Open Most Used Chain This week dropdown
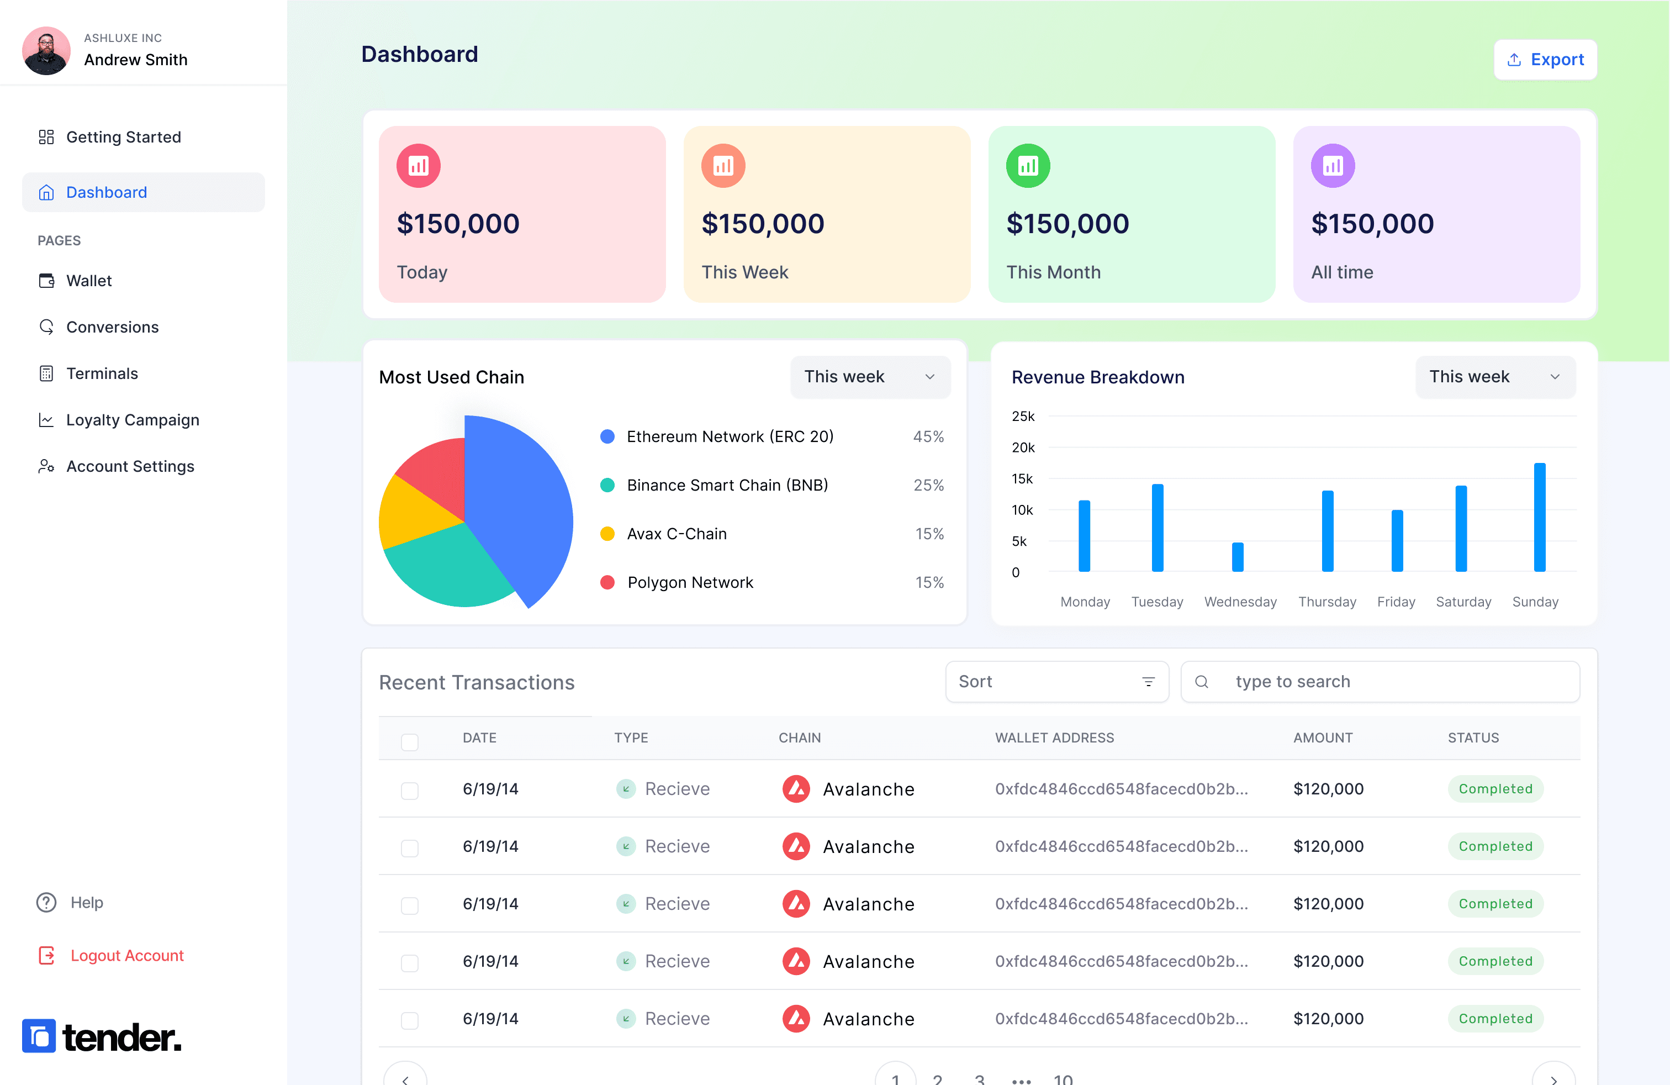The height and width of the screenshot is (1085, 1670). point(870,377)
